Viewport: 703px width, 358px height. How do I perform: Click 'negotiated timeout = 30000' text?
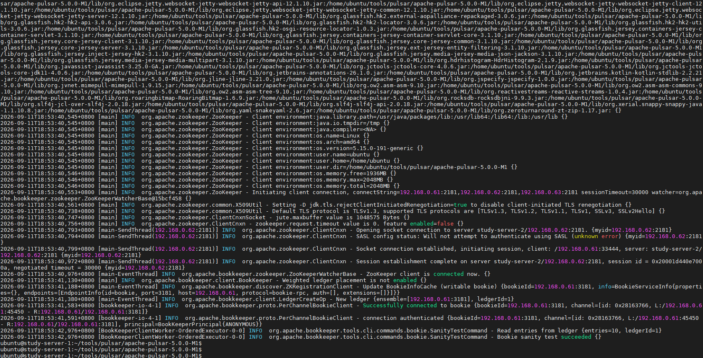click(57, 268)
